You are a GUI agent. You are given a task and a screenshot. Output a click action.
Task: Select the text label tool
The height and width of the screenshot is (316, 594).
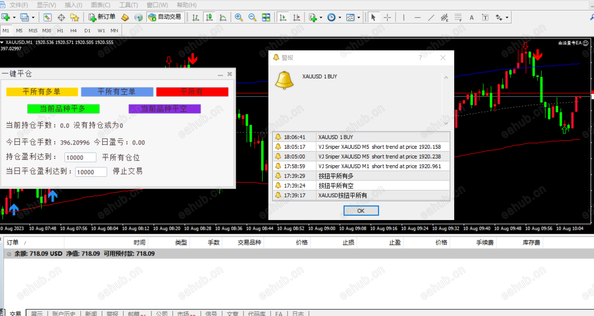[485, 17]
